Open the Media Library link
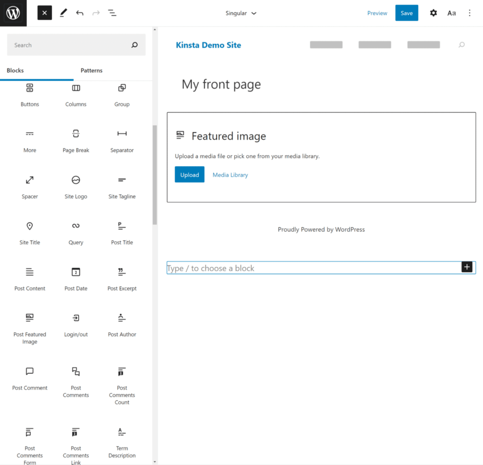The image size is (483, 465). pos(230,175)
